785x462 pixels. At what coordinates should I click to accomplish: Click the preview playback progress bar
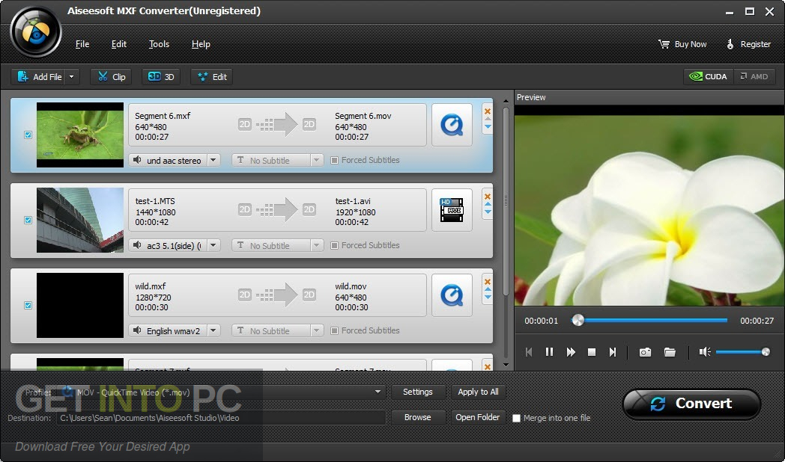[650, 320]
